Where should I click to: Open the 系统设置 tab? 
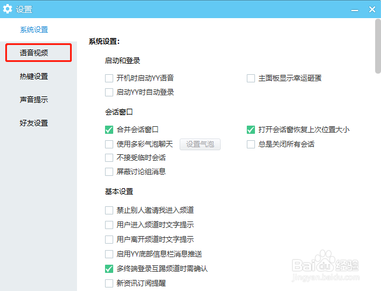coord(34,30)
